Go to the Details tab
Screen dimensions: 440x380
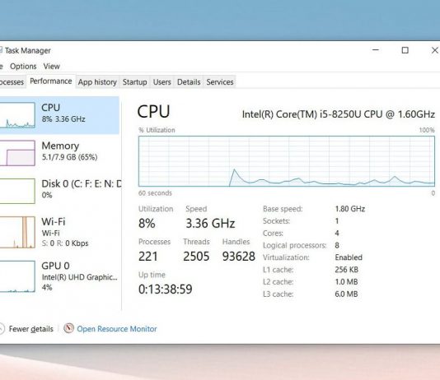tap(189, 82)
